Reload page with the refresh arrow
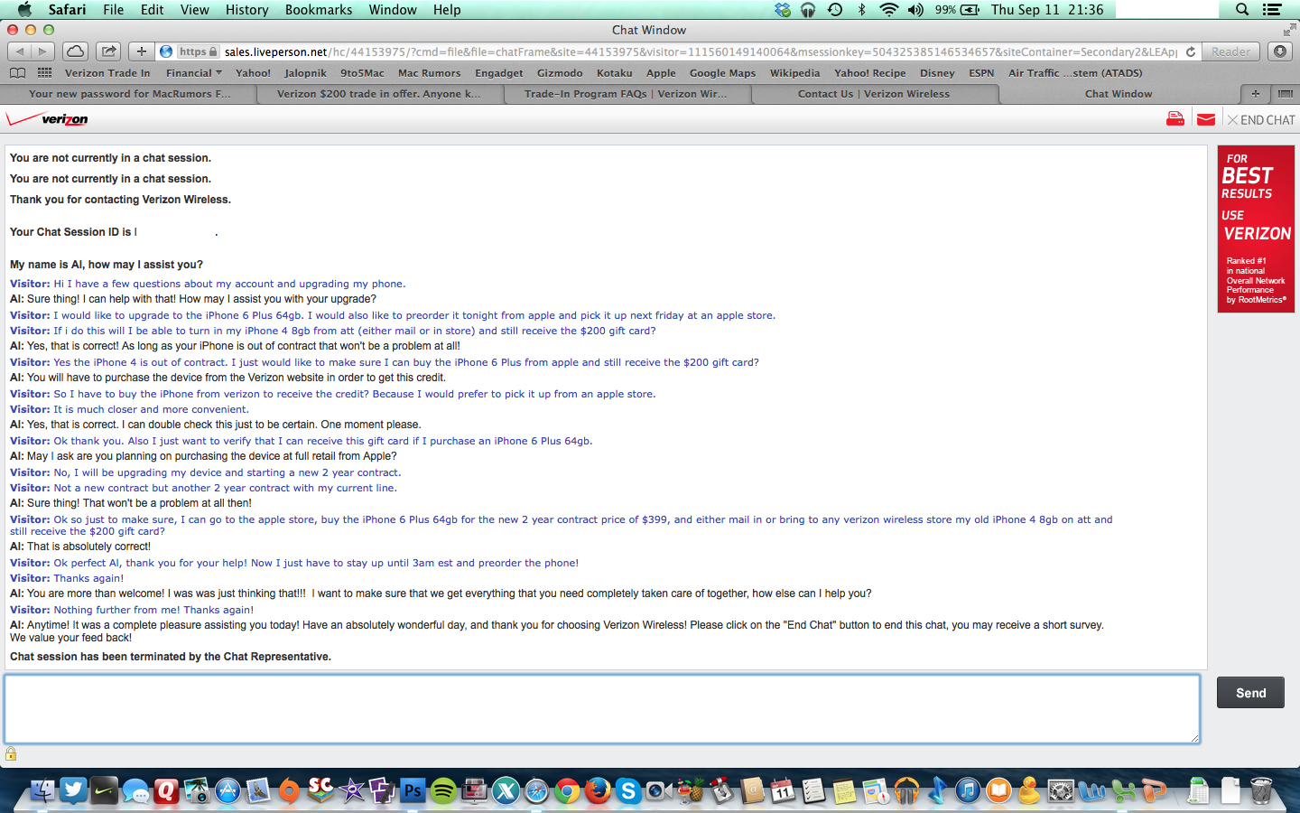Viewport: 1300px width, 813px height. tap(1191, 51)
